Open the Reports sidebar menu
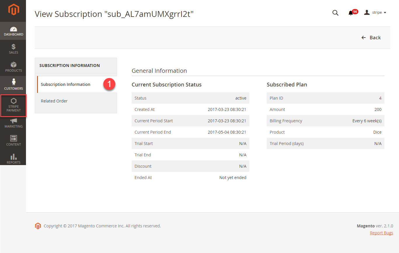The width and height of the screenshot is (399, 253). pyautogui.click(x=13, y=159)
